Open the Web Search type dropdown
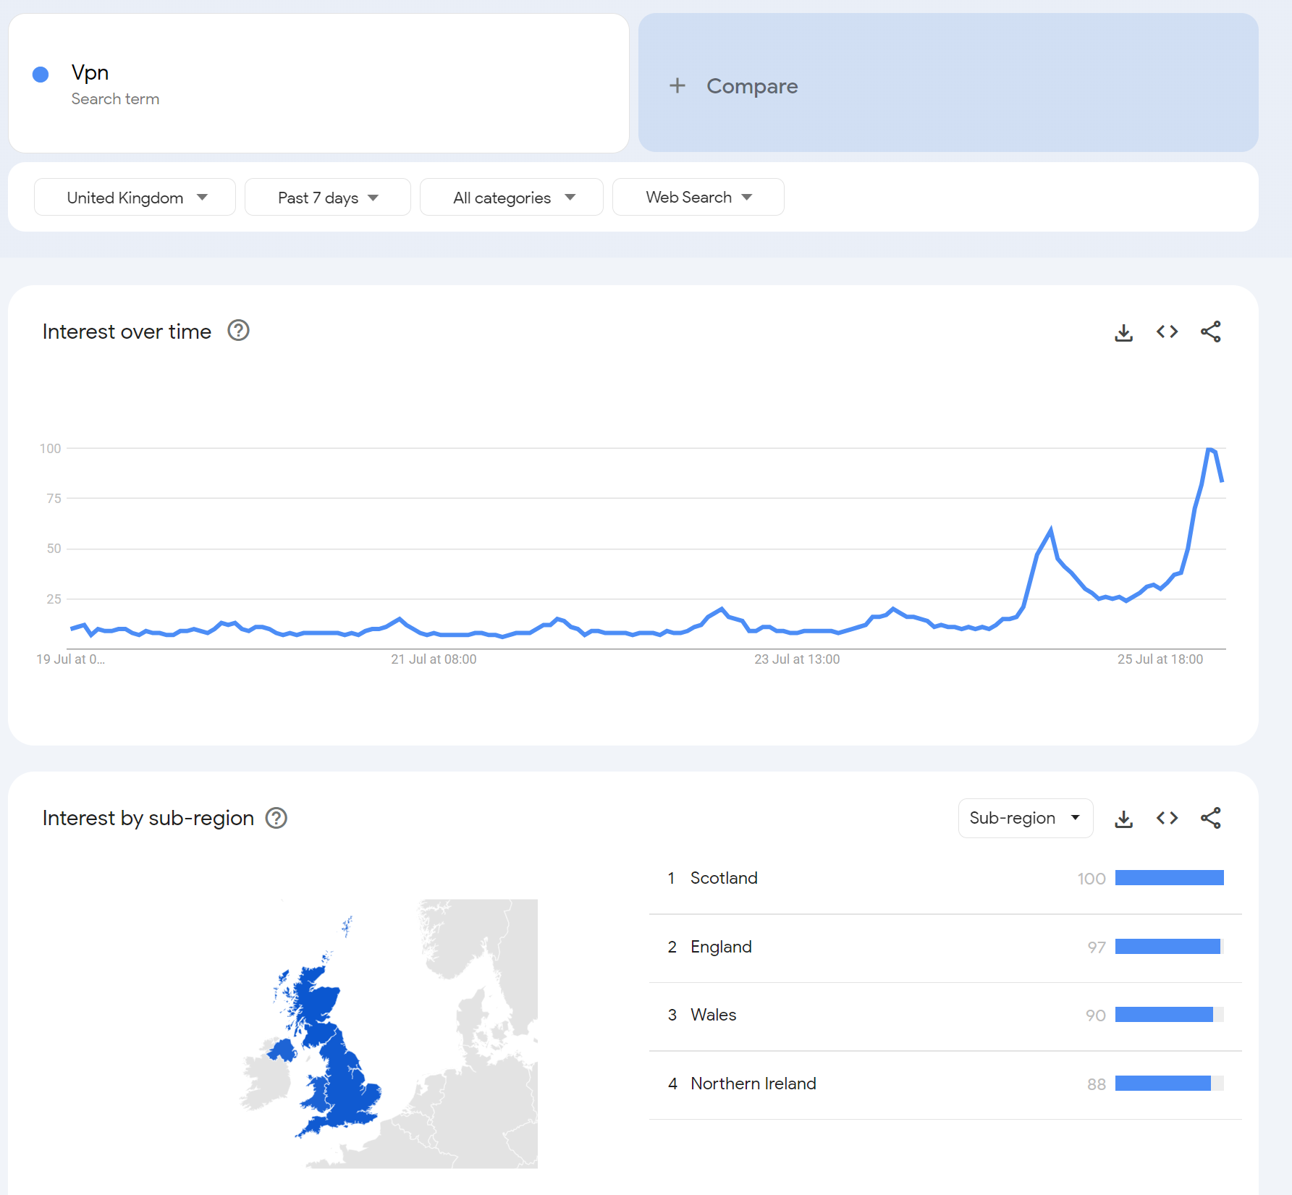This screenshot has width=1292, height=1195. (698, 197)
